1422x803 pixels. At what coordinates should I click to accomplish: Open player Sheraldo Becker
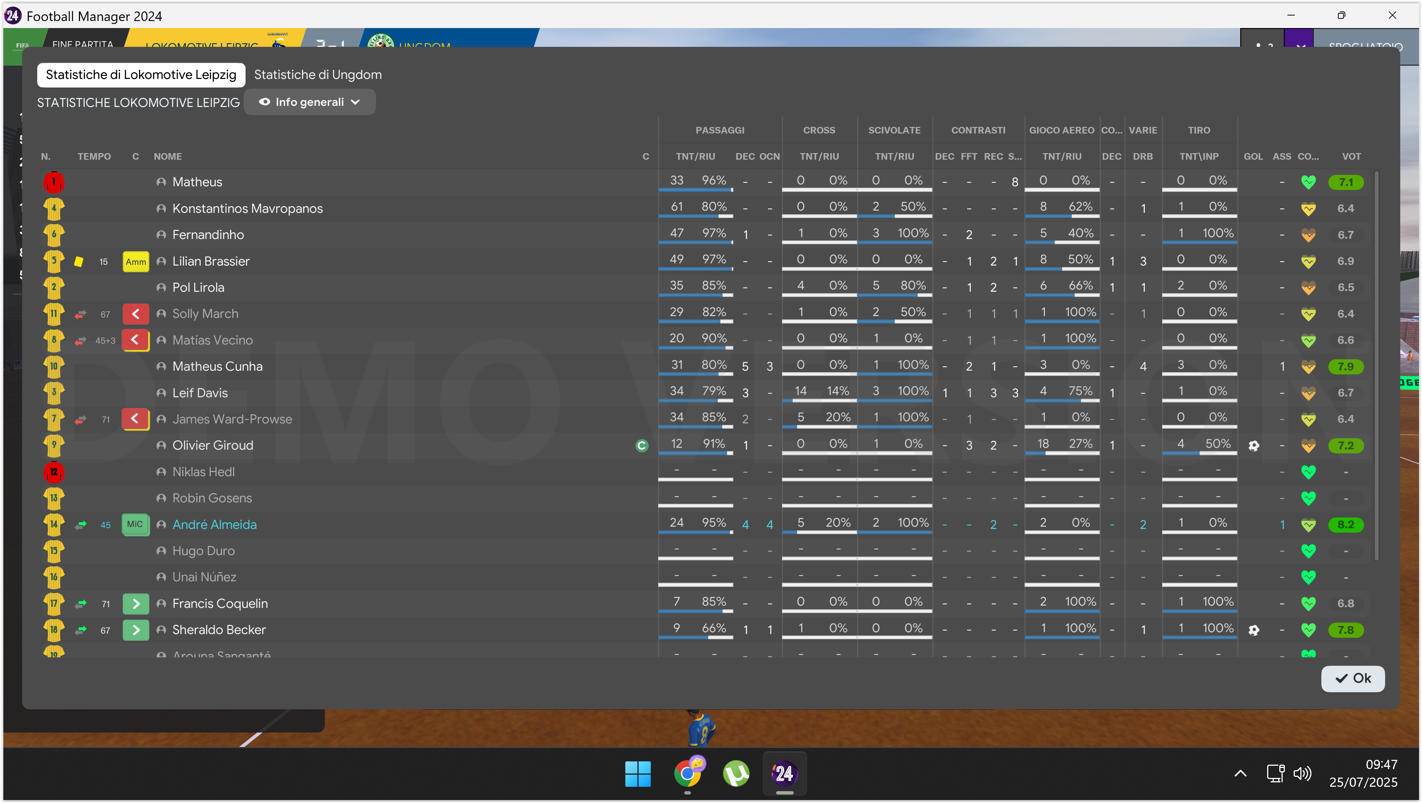219,630
